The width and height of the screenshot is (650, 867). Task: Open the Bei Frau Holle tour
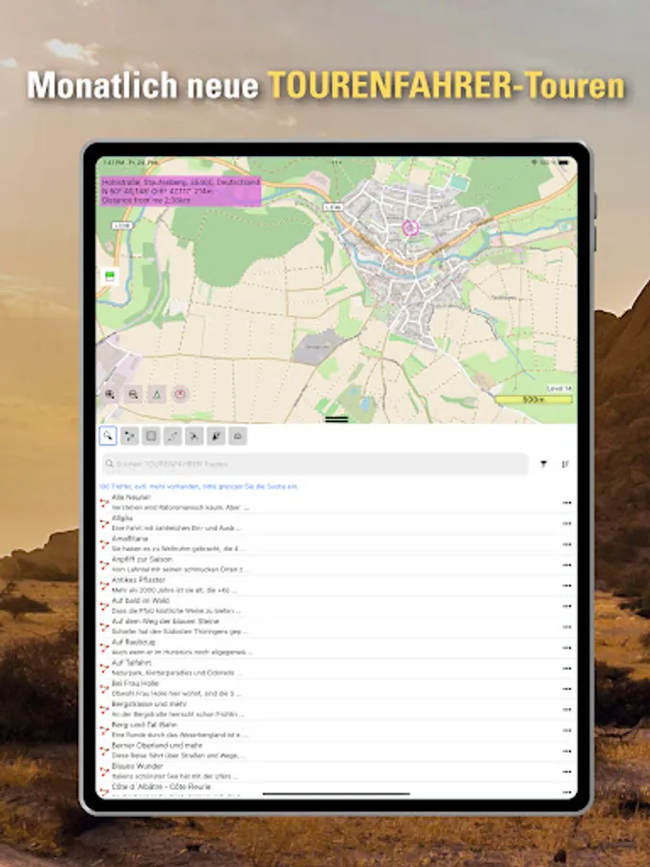click(x=337, y=689)
